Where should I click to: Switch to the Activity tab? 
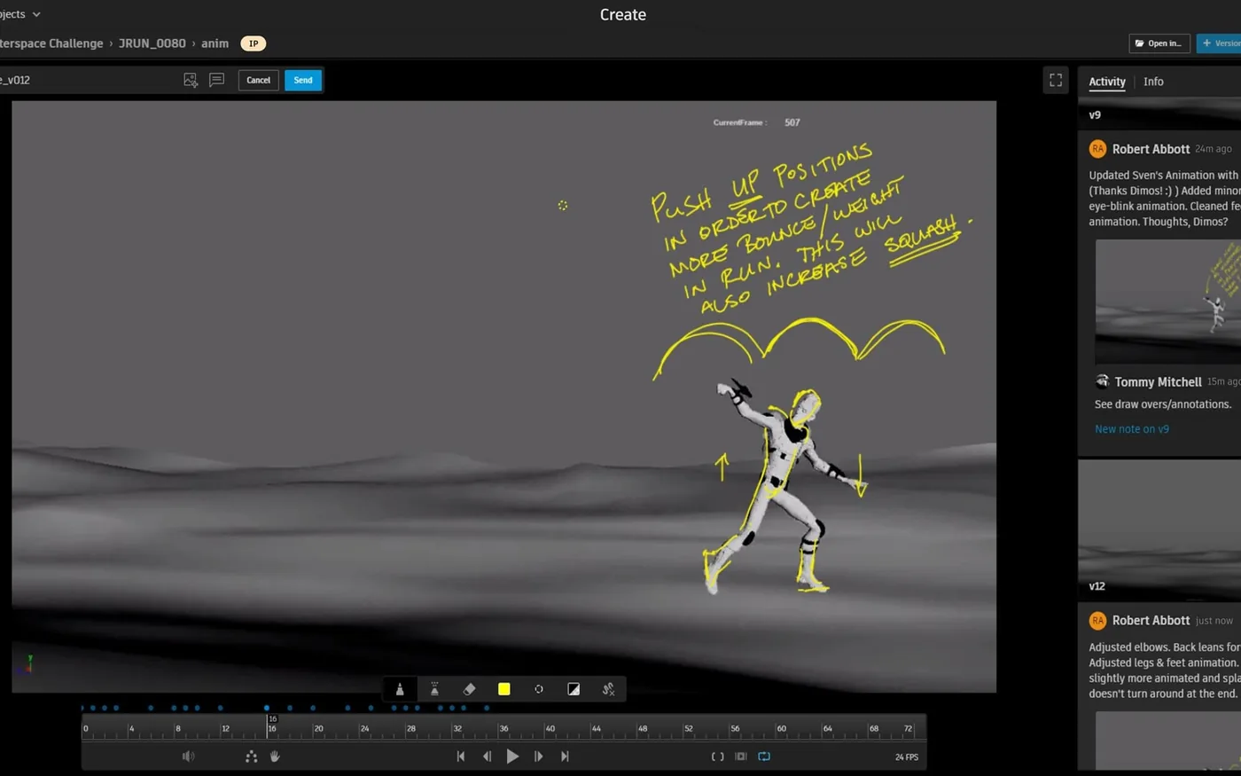point(1107,82)
